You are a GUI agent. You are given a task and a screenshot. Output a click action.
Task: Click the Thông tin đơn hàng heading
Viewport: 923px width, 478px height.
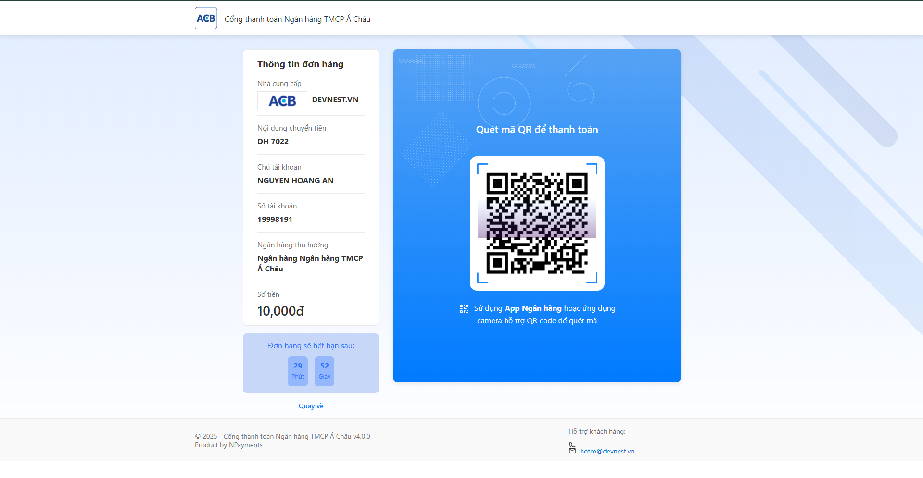[300, 64]
